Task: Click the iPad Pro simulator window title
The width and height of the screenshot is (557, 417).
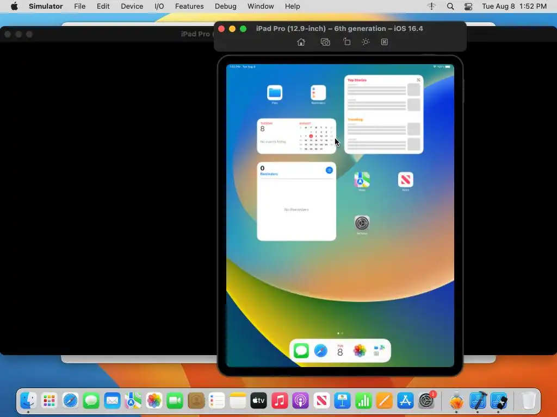Action: click(339, 28)
